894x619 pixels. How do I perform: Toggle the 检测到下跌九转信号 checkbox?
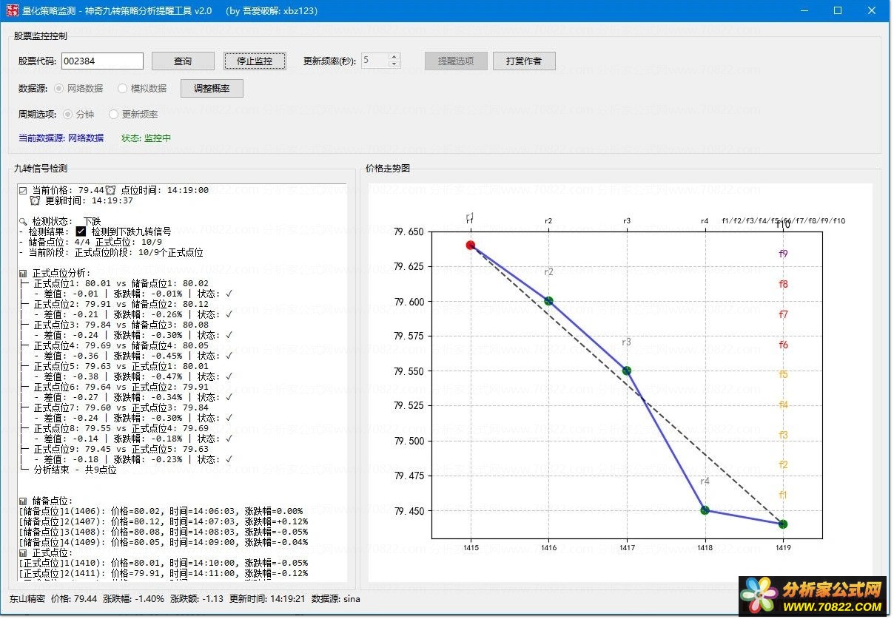(x=81, y=231)
